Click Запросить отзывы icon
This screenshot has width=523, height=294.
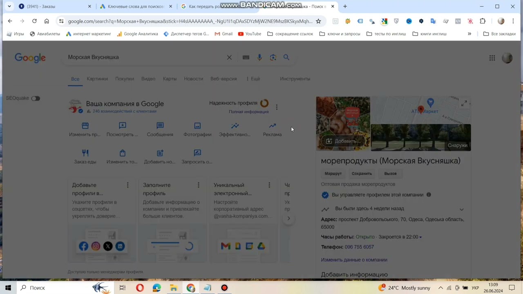197,153
